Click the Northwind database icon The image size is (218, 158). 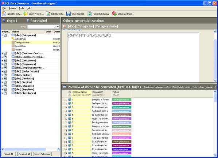click(28, 20)
